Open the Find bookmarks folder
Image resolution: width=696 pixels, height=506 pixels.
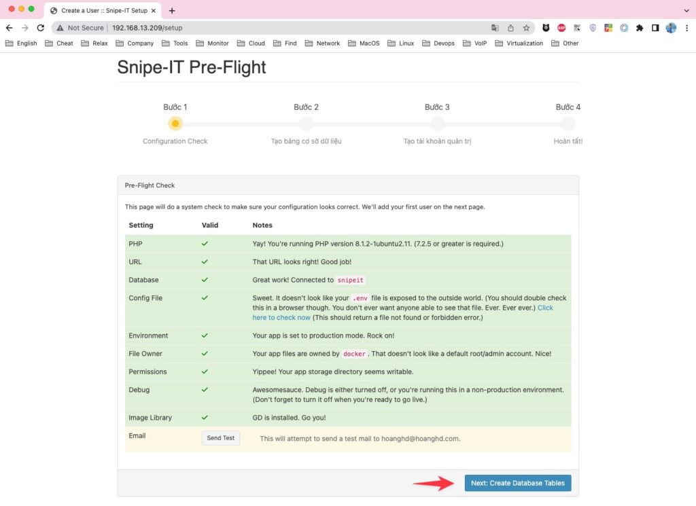click(285, 43)
